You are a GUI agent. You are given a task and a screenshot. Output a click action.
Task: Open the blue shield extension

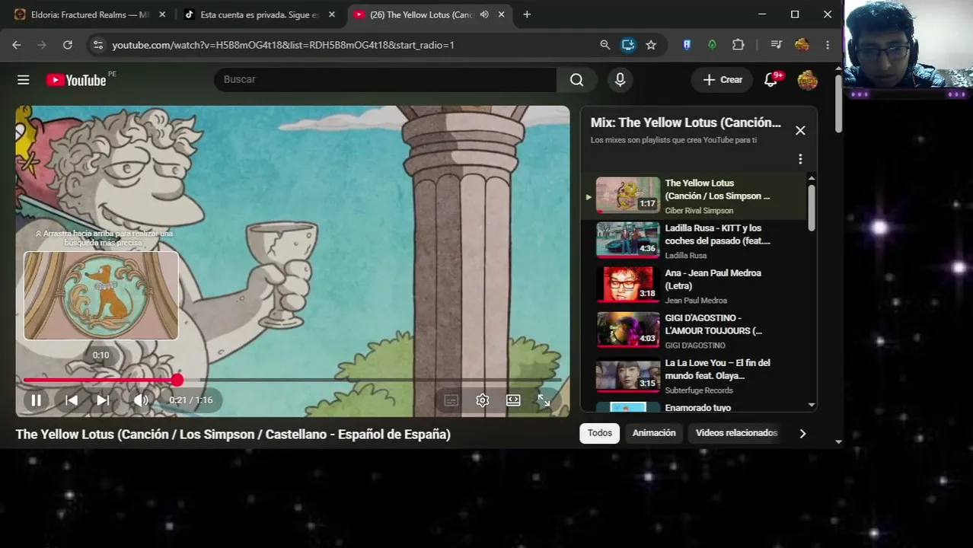pos(687,45)
